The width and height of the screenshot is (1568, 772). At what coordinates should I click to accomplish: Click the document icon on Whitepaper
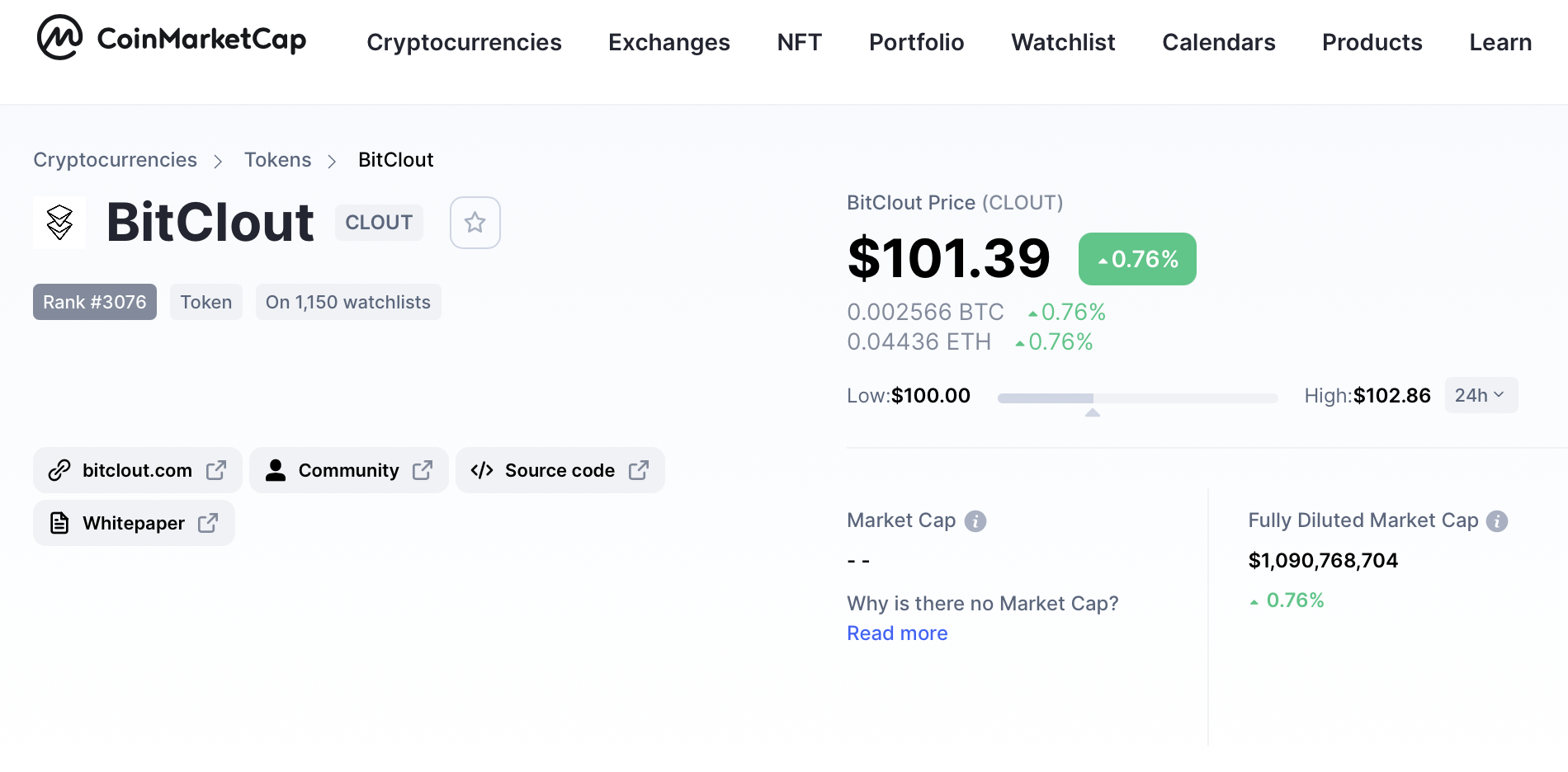[59, 523]
